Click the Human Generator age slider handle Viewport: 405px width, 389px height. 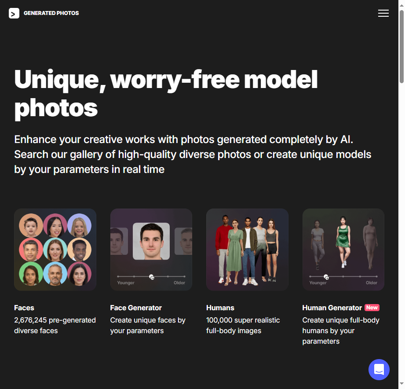pyautogui.click(x=326, y=277)
